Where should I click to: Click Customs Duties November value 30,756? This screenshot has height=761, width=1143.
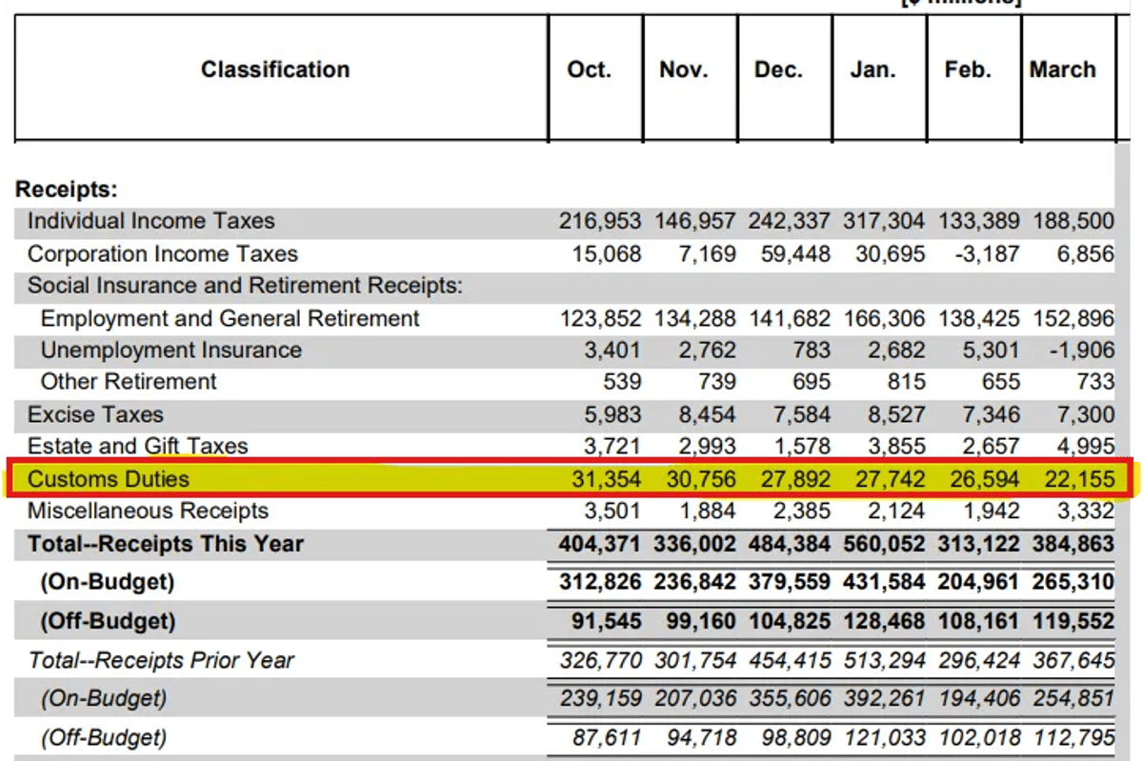point(701,479)
